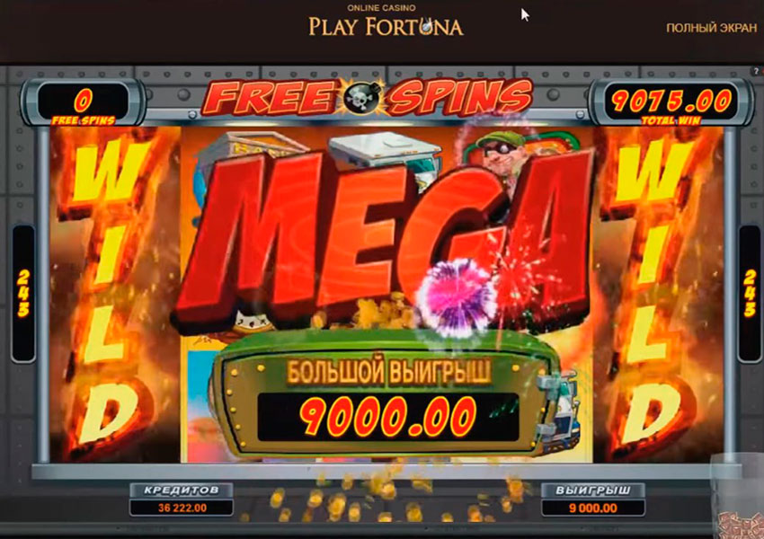764x539 pixels.
Task: Click the skull bomb icon in Free Spins banner
Action: click(x=362, y=96)
